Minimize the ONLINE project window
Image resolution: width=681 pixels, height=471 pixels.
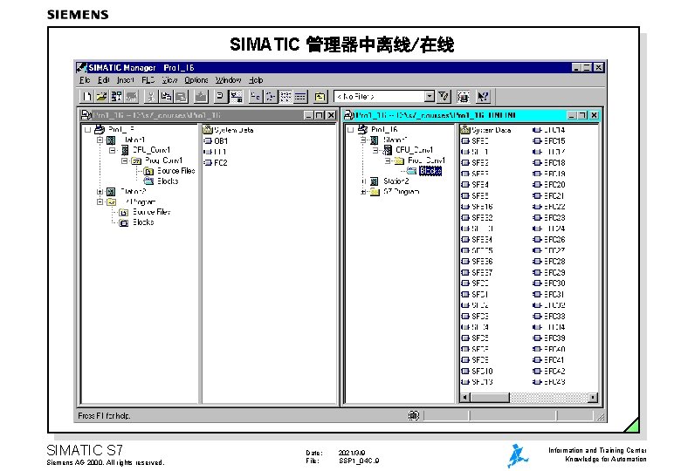point(572,115)
